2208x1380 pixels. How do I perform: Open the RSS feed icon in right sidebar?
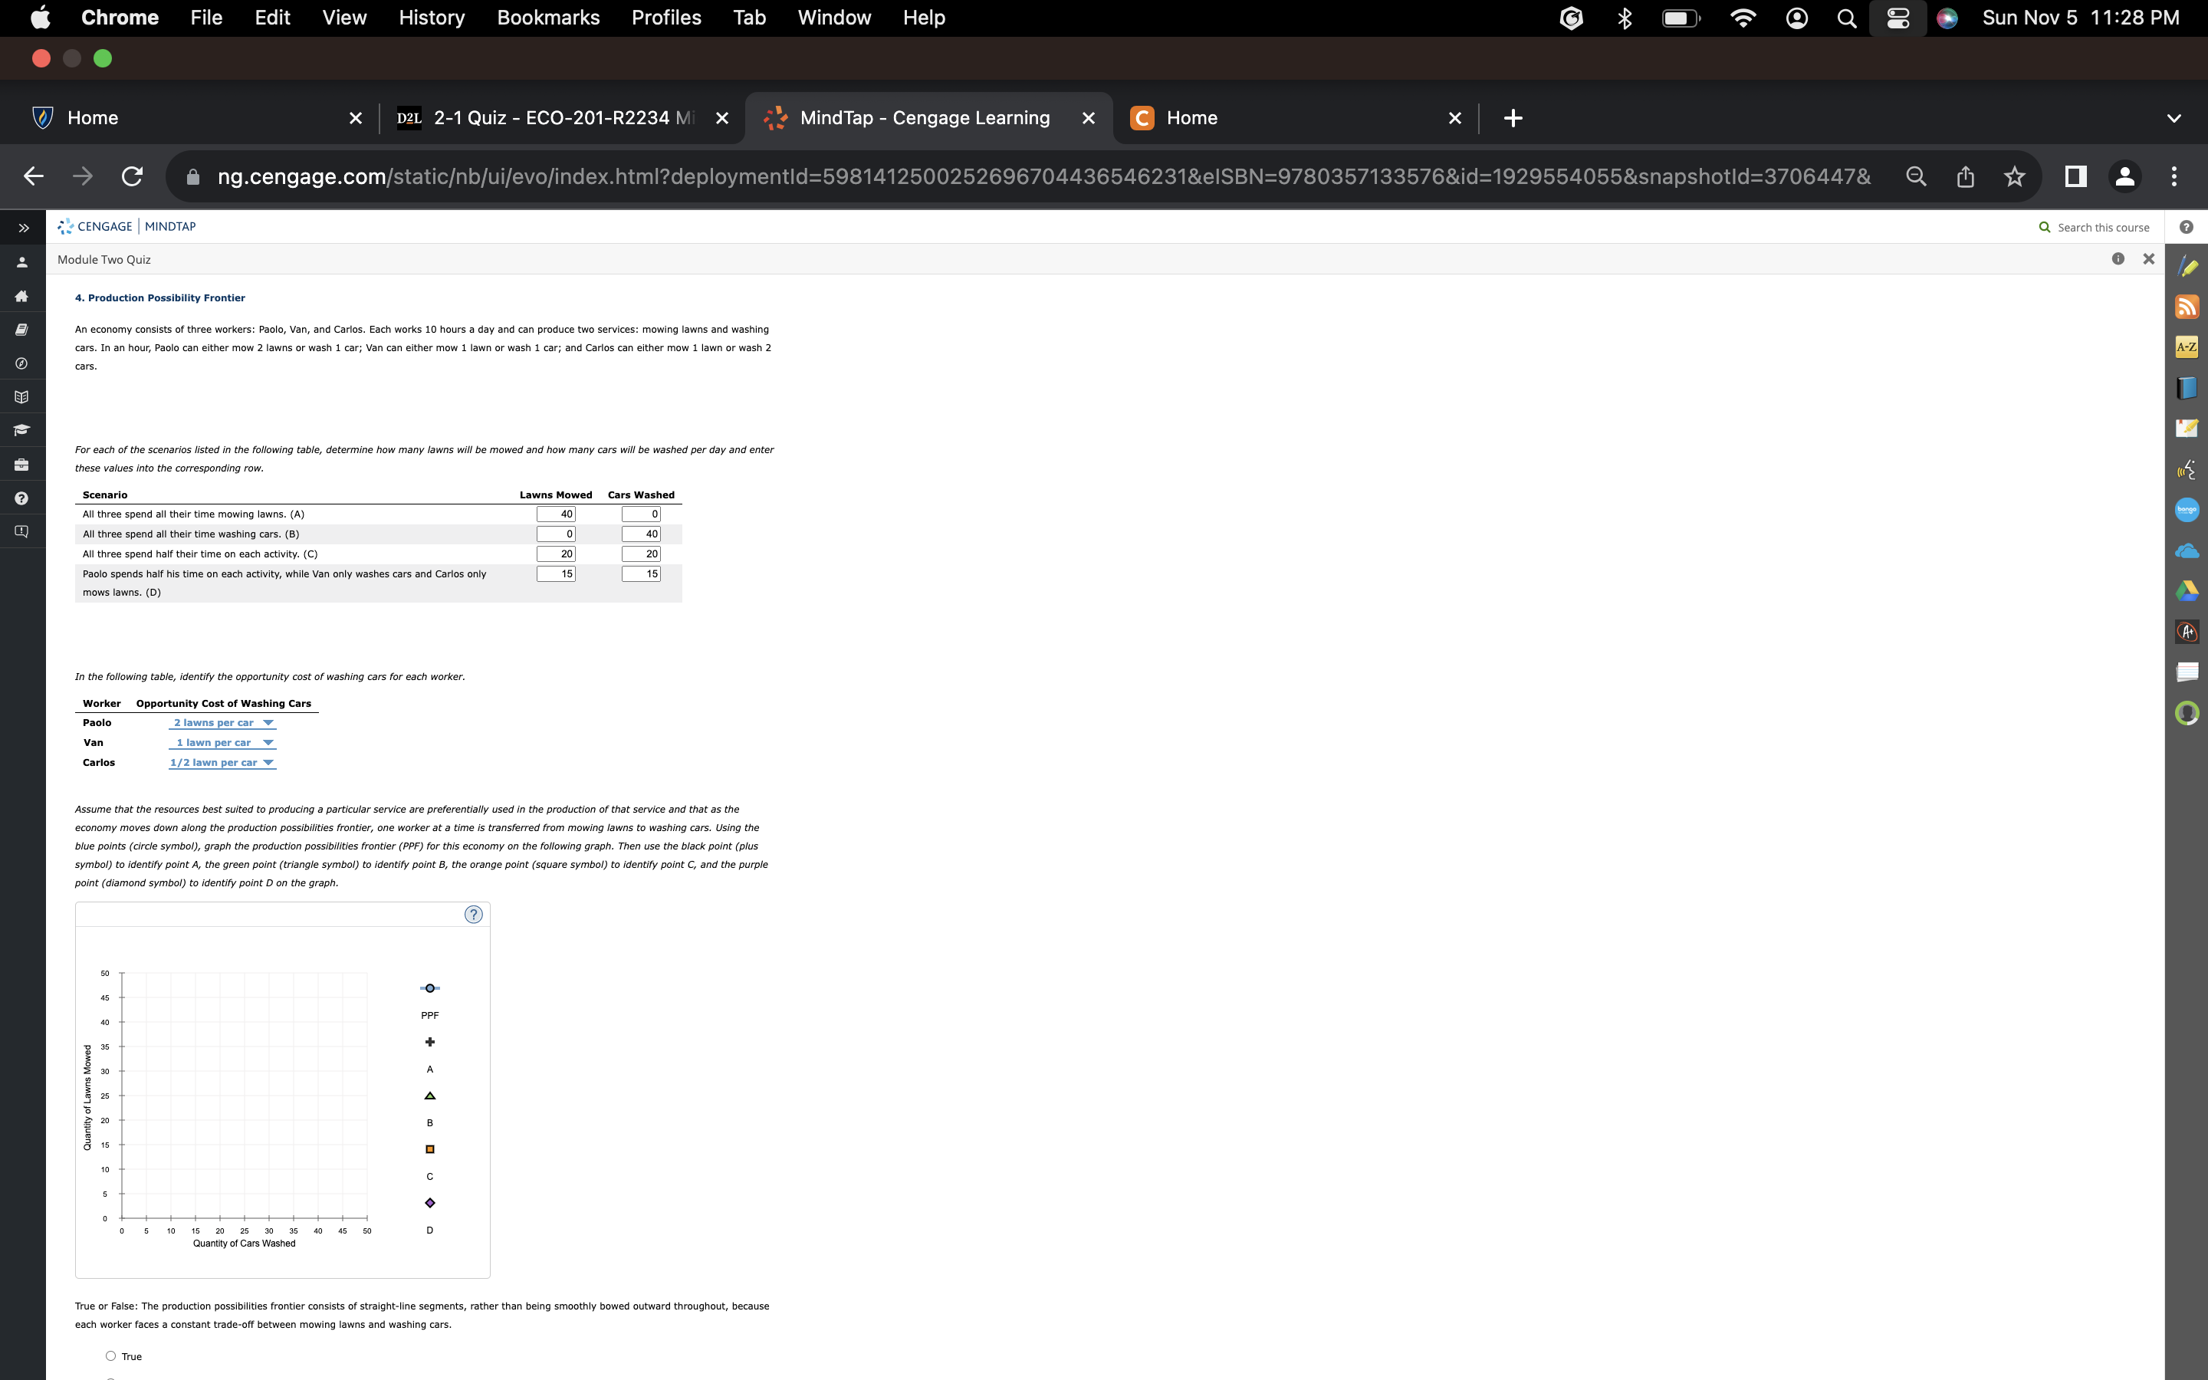point(2187,307)
